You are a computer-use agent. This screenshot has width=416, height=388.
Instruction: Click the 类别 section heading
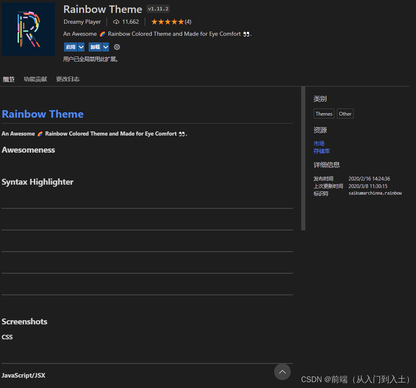point(320,99)
